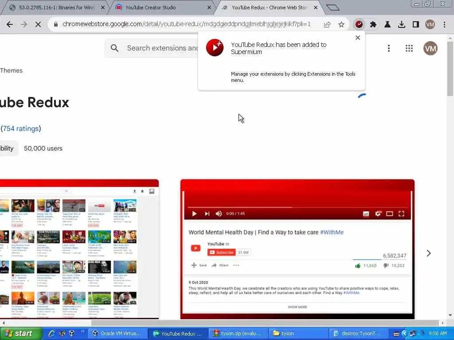Open YouTube Redux extension toolbar icon

pos(359,25)
